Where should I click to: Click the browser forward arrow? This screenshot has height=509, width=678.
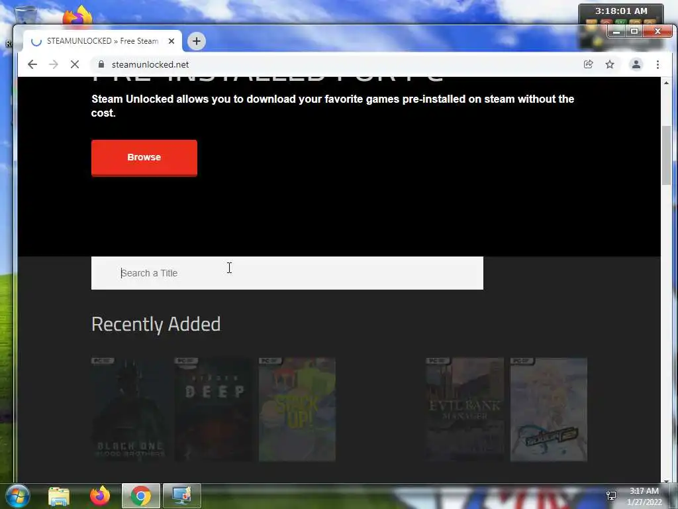pyautogui.click(x=54, y=64)
